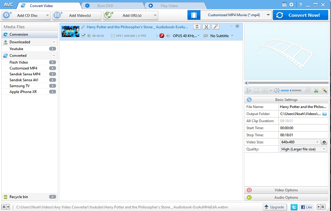Stop preview playback
Screen dimensions: 331x211
[x=257, y=91]
